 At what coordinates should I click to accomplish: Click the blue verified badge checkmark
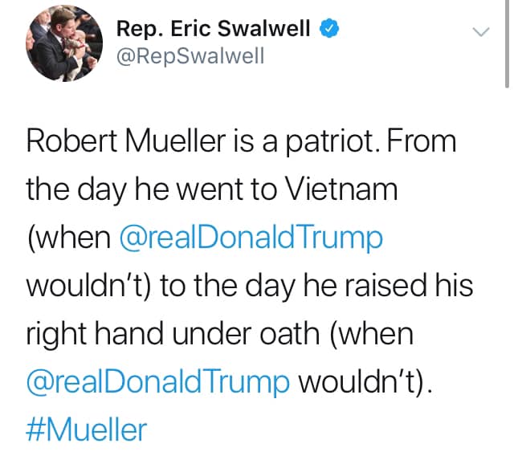[x=329, y=28]
